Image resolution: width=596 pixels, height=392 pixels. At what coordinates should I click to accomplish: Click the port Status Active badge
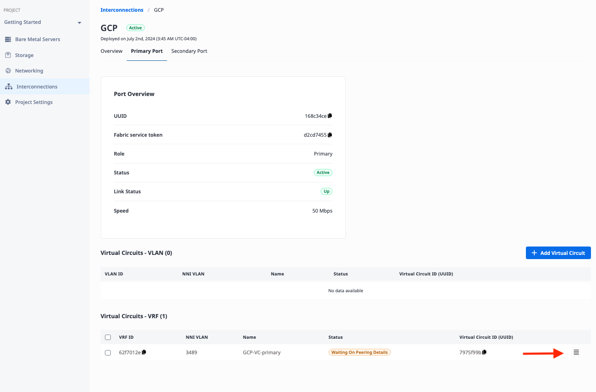323,172
